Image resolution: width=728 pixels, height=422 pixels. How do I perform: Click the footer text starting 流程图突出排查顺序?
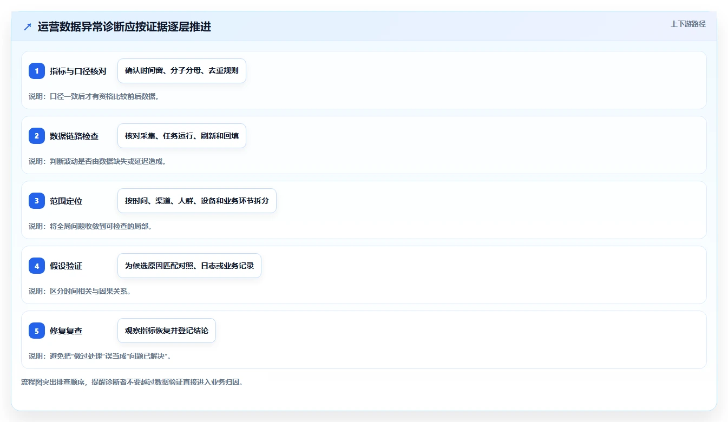click(133, 382)
